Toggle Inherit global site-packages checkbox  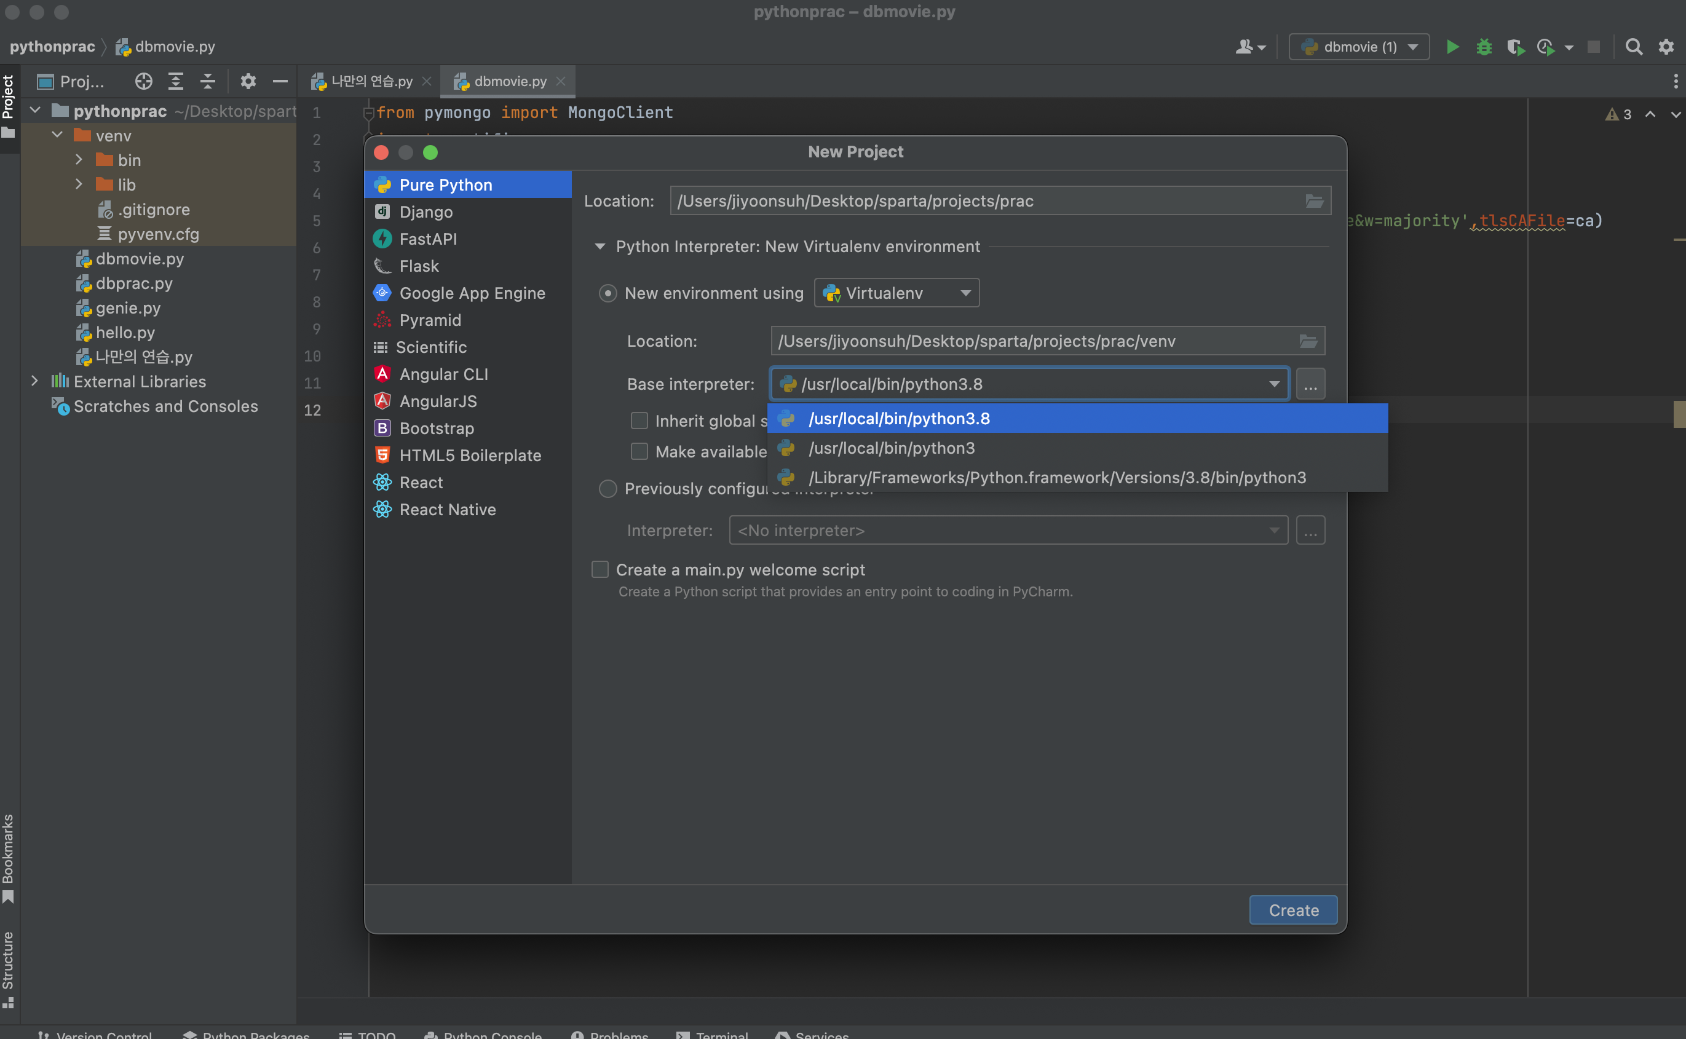click(639, 421)
